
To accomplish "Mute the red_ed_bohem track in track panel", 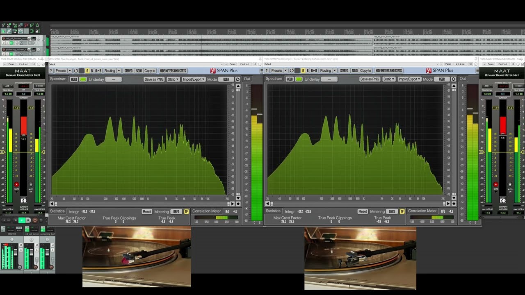I will (4, 43).
